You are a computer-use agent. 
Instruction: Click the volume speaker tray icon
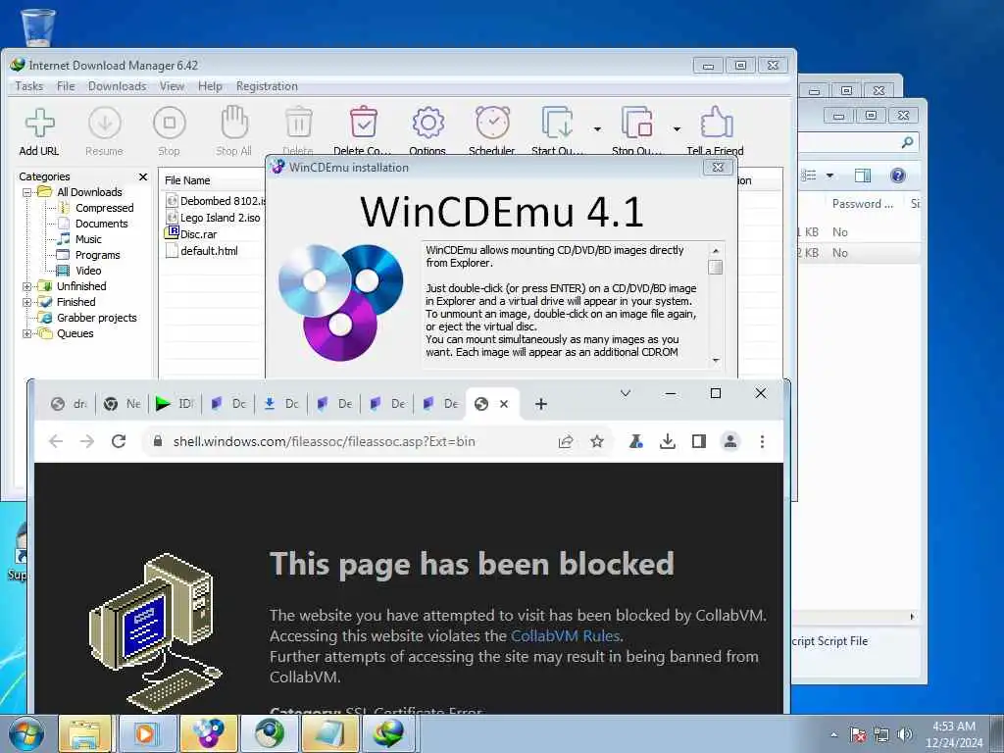coord(904,734)
